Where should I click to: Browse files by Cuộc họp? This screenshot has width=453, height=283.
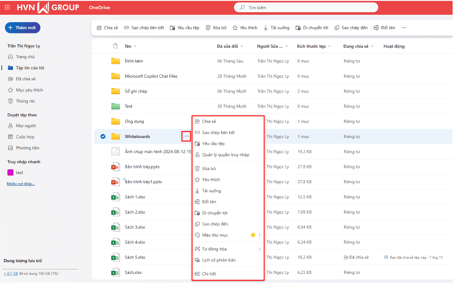(21, 137)
